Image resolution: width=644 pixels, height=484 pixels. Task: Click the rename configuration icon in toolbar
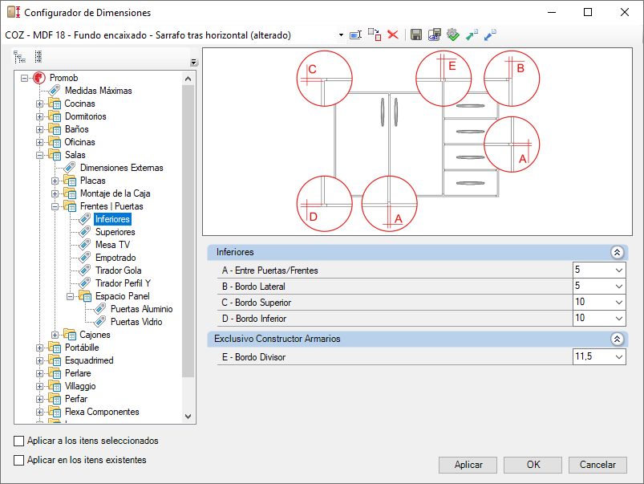tap(355, 35)
